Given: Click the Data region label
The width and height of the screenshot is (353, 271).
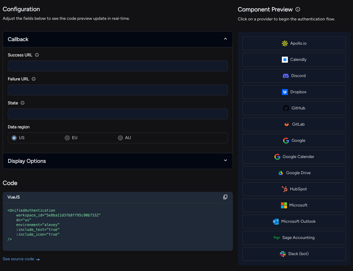Looking at the screenshot, I should (x=19, y=127).
